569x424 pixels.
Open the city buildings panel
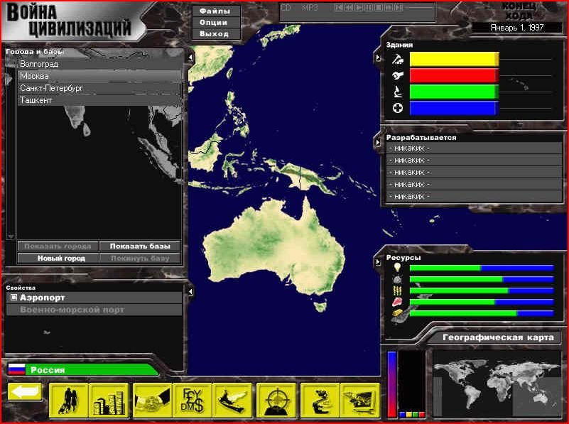[x=108, y=400]
